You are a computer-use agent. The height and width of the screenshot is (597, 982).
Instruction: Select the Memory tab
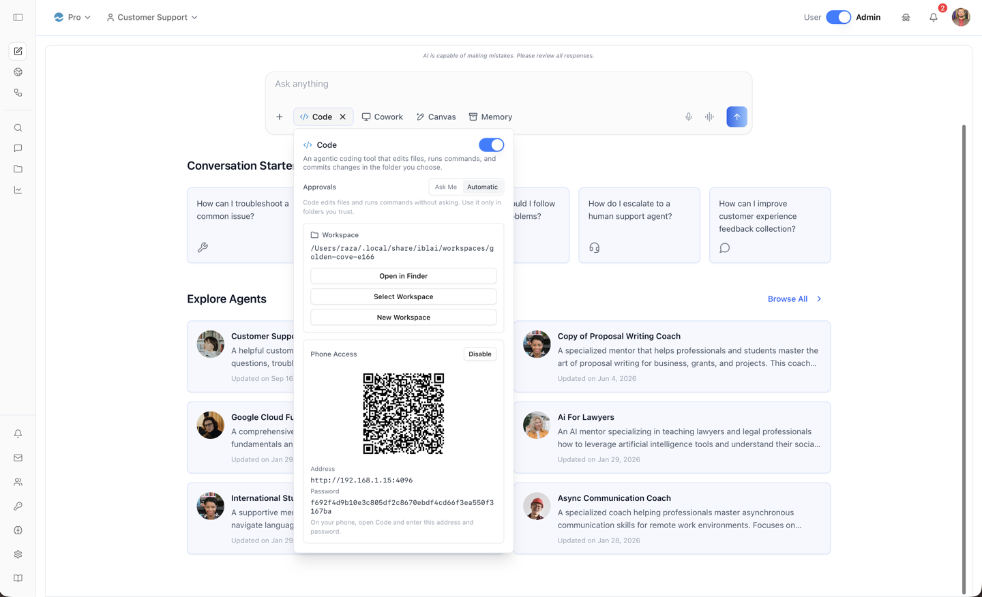point(490,117)
